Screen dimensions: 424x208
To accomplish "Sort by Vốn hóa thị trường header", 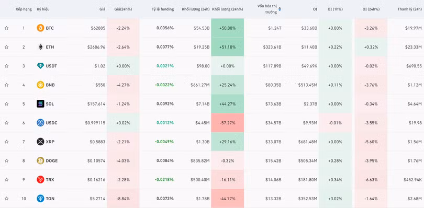I will click(x=267, y=9).
